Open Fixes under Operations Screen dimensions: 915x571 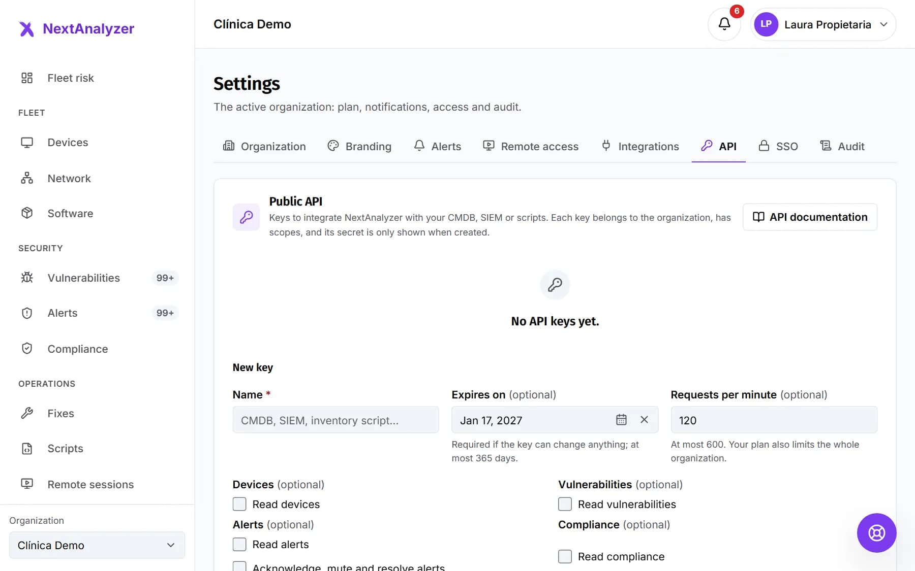point(97,414)
